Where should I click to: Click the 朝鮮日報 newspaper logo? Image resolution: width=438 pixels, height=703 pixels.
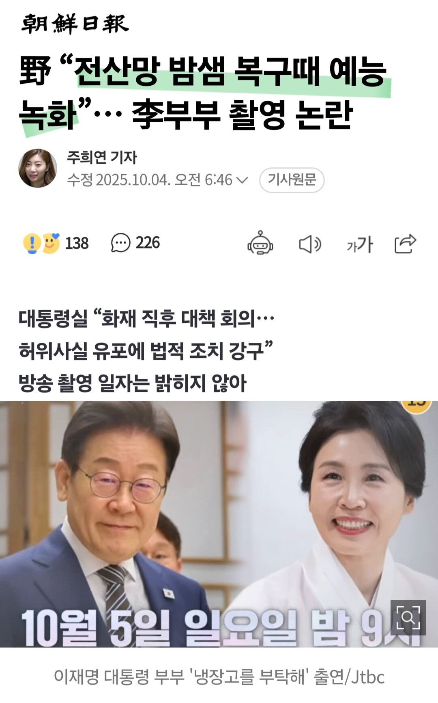click(75, 24)
